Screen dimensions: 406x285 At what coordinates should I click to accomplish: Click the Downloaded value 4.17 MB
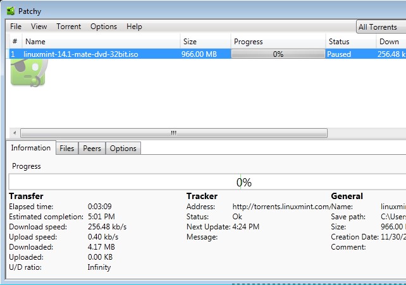(x=101, y=246)
